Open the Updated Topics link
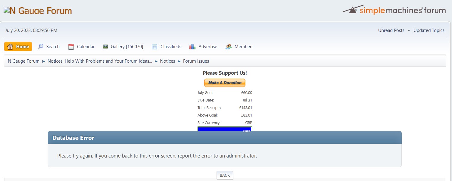This screenshot has width=452, height=181. pos(429,30)
